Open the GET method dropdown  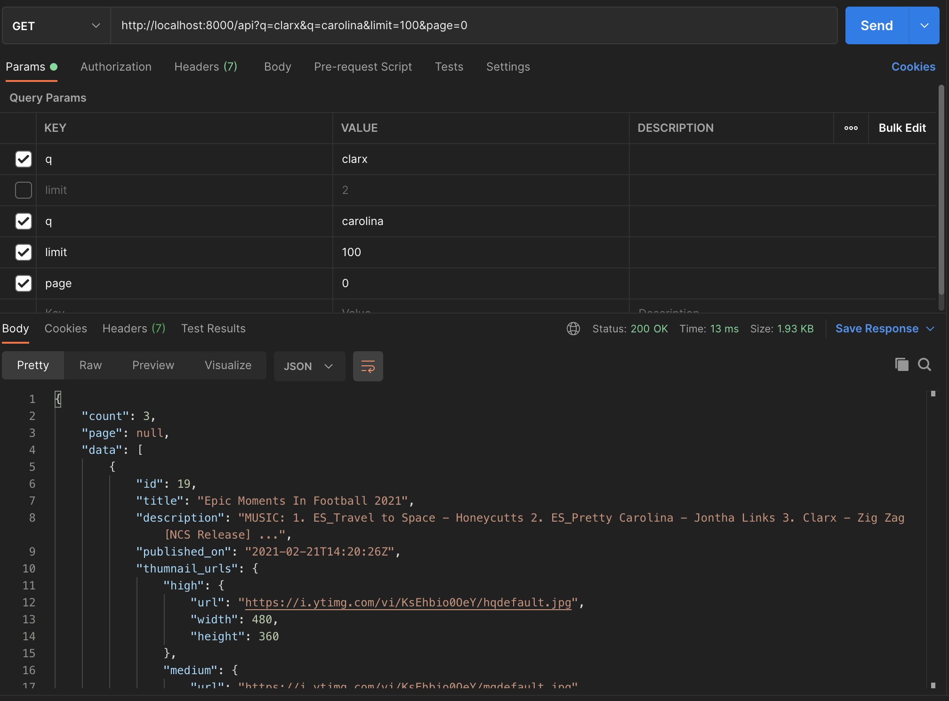tap(56, 25)
